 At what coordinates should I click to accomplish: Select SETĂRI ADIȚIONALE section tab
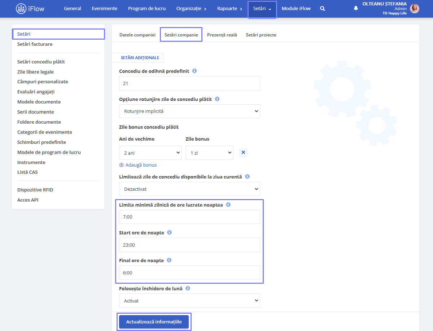tap(140, 58)
